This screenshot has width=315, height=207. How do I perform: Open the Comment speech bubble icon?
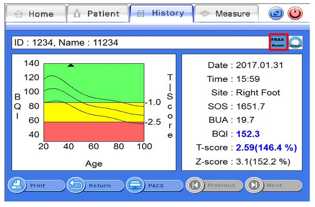pyautogui.click(x=295, y=42)
